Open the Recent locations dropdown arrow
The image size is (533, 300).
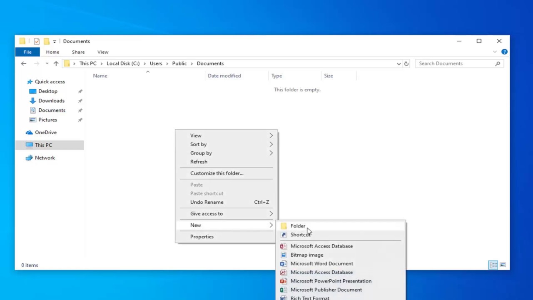47,64
